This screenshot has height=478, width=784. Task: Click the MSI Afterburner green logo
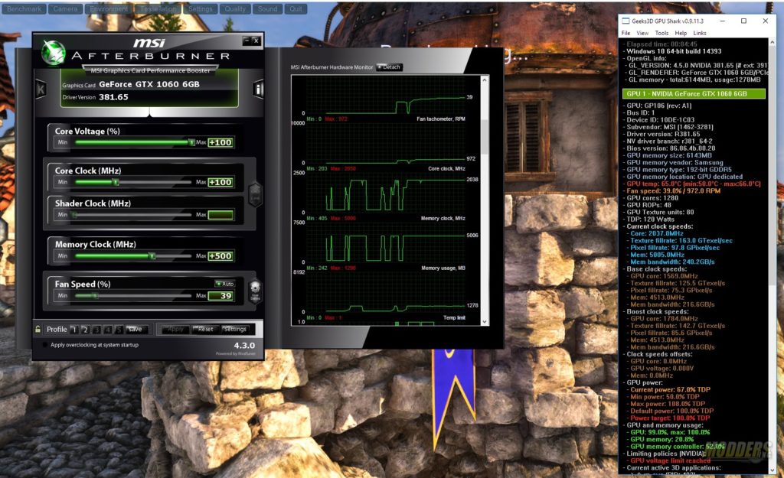54,51
